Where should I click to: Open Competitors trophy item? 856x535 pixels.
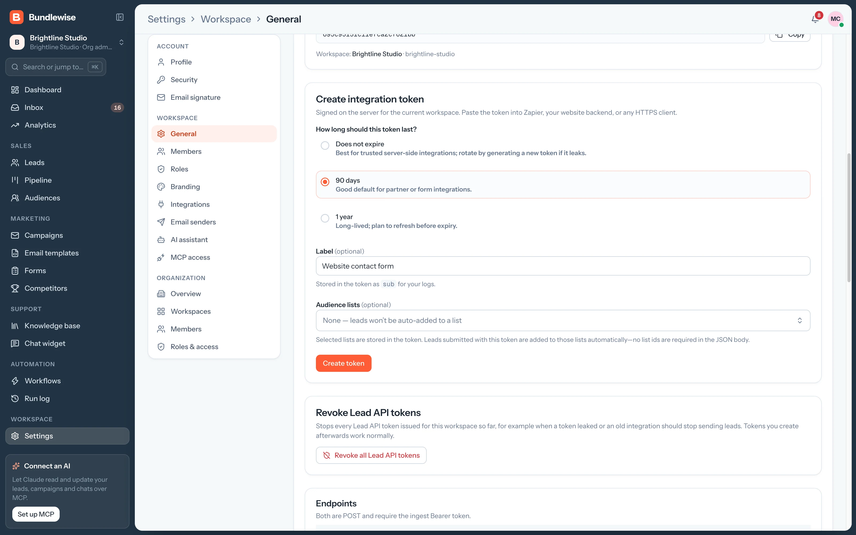[67, 288]
